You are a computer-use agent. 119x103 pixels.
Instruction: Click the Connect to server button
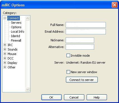(82, 80)
